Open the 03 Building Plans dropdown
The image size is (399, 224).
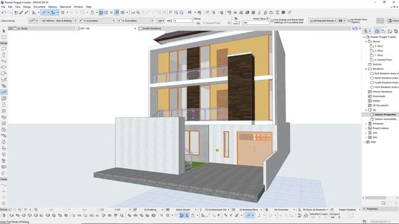click(249, 210)
